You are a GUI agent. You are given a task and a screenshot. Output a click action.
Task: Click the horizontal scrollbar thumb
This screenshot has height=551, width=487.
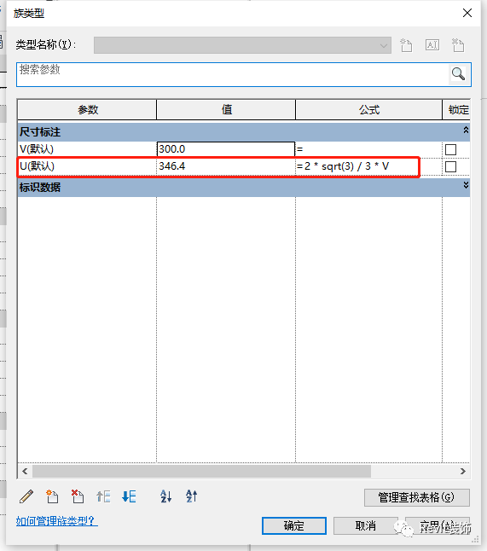click(201, 471)
